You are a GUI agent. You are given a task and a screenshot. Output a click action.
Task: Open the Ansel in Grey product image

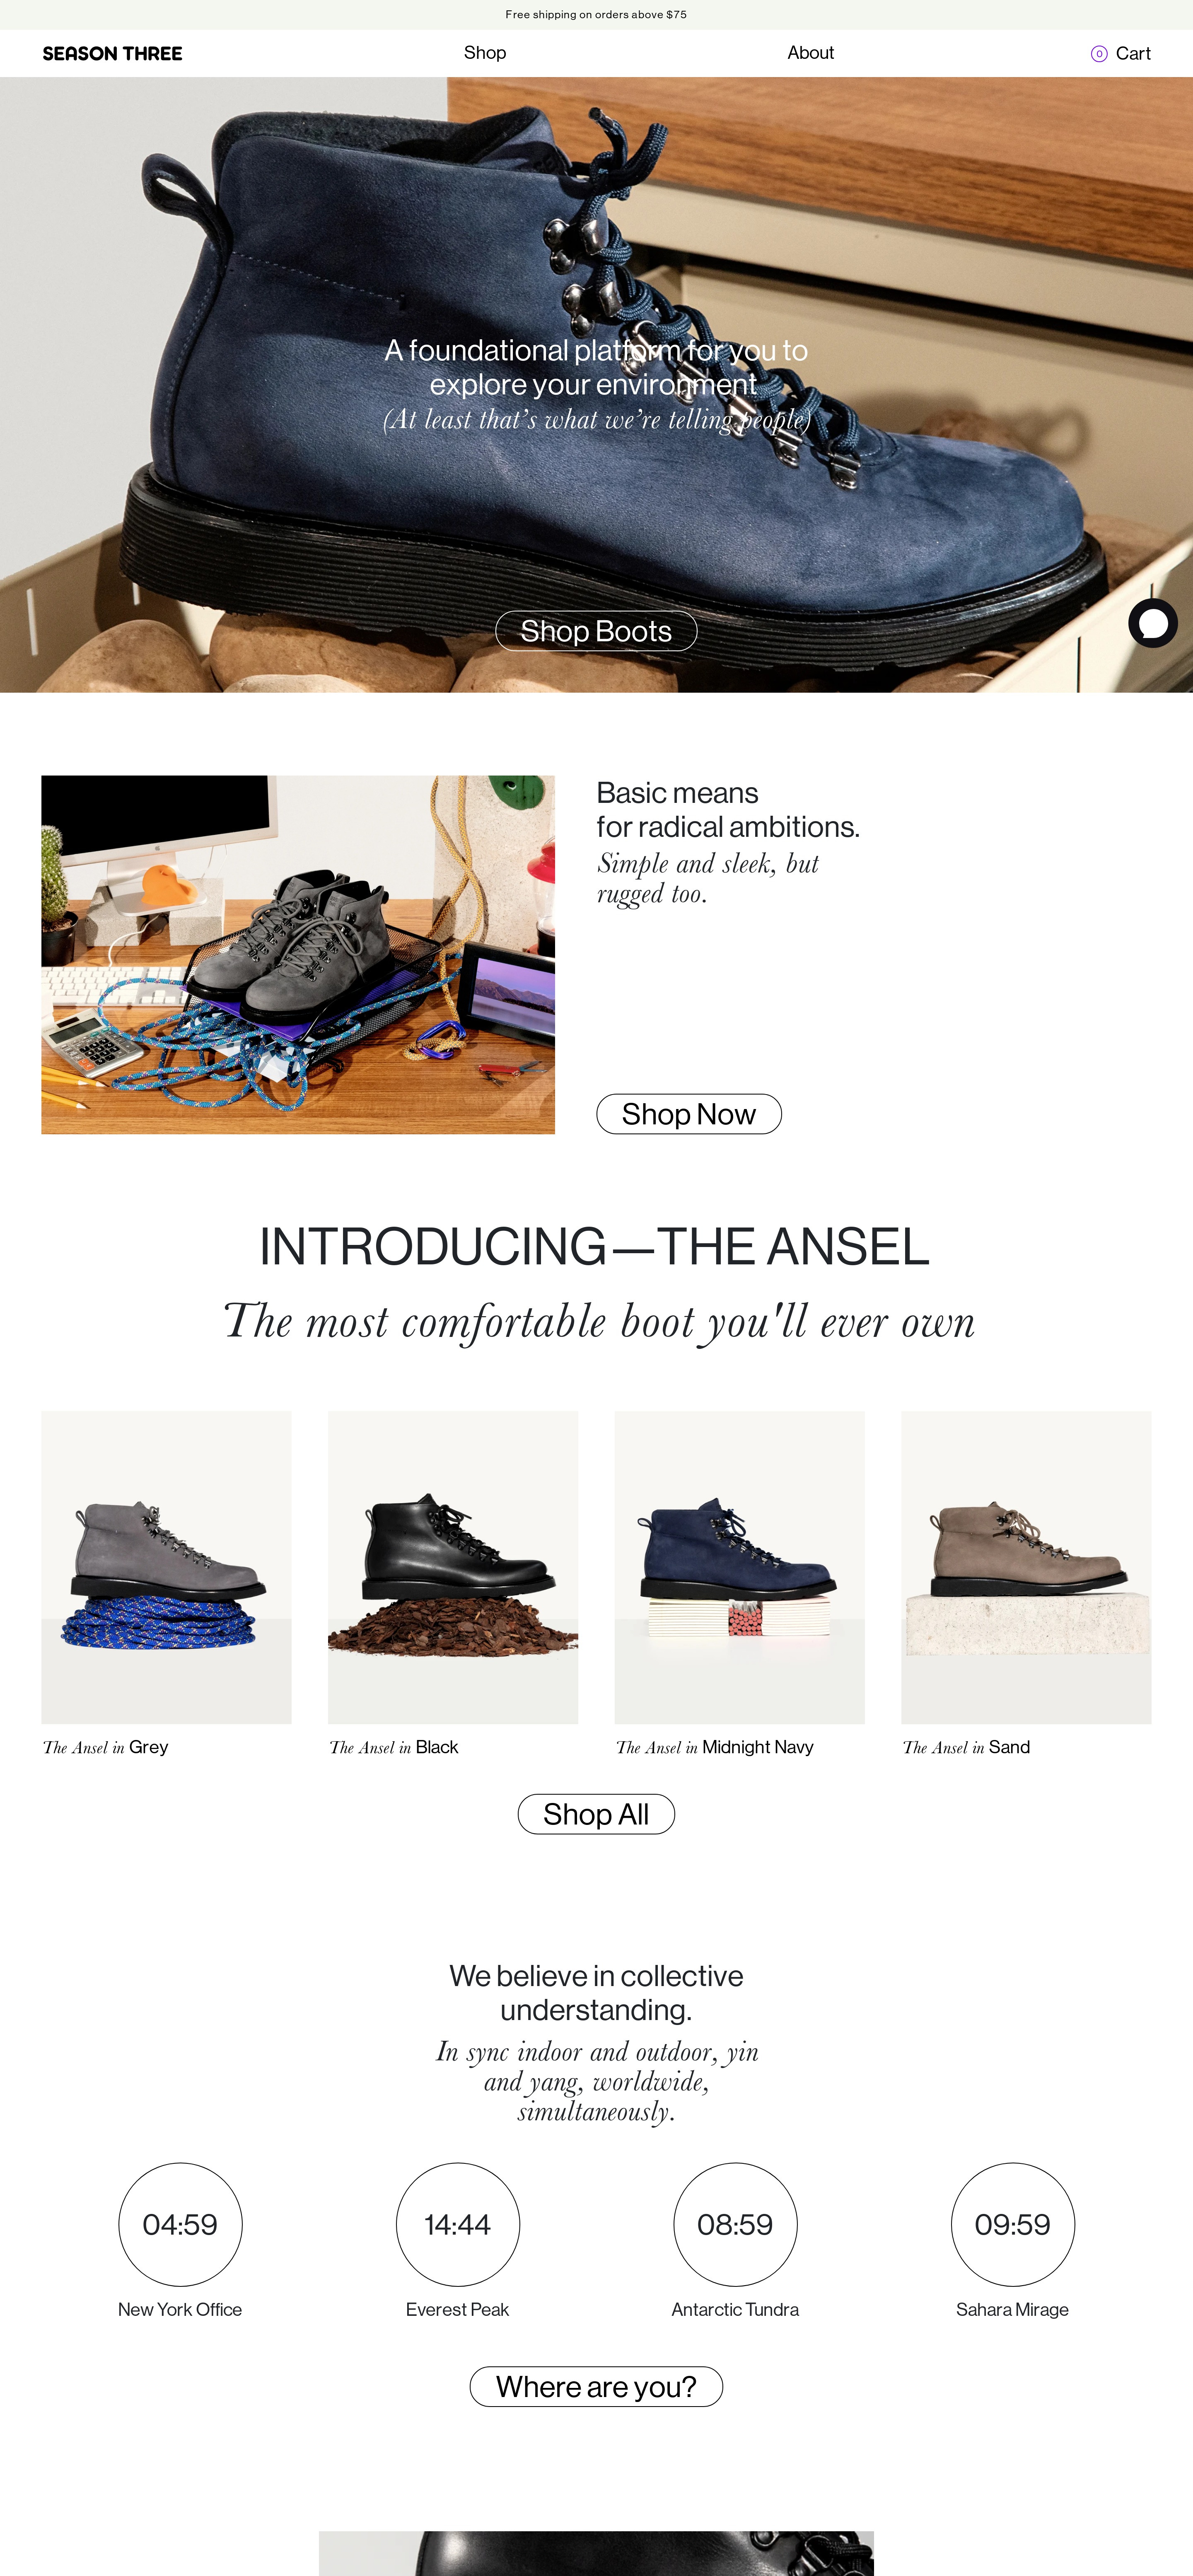[x=166, y=1567]
